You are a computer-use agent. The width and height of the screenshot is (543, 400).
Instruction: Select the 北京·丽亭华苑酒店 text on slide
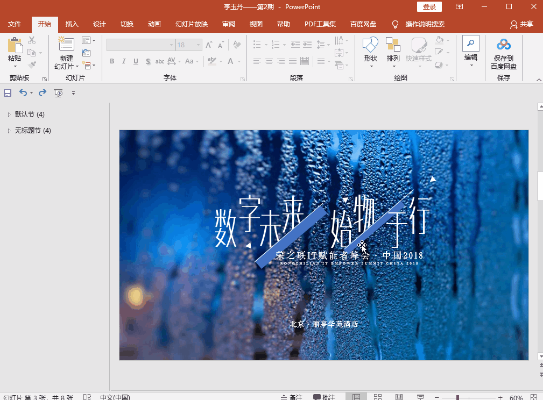[324, 324]
